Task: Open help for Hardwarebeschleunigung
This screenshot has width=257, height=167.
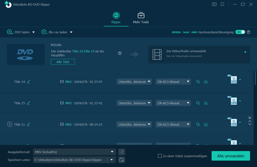Action: point(249,32)
